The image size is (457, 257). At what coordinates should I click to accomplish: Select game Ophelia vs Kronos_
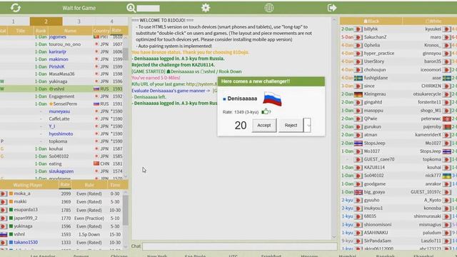click(398, 45)
